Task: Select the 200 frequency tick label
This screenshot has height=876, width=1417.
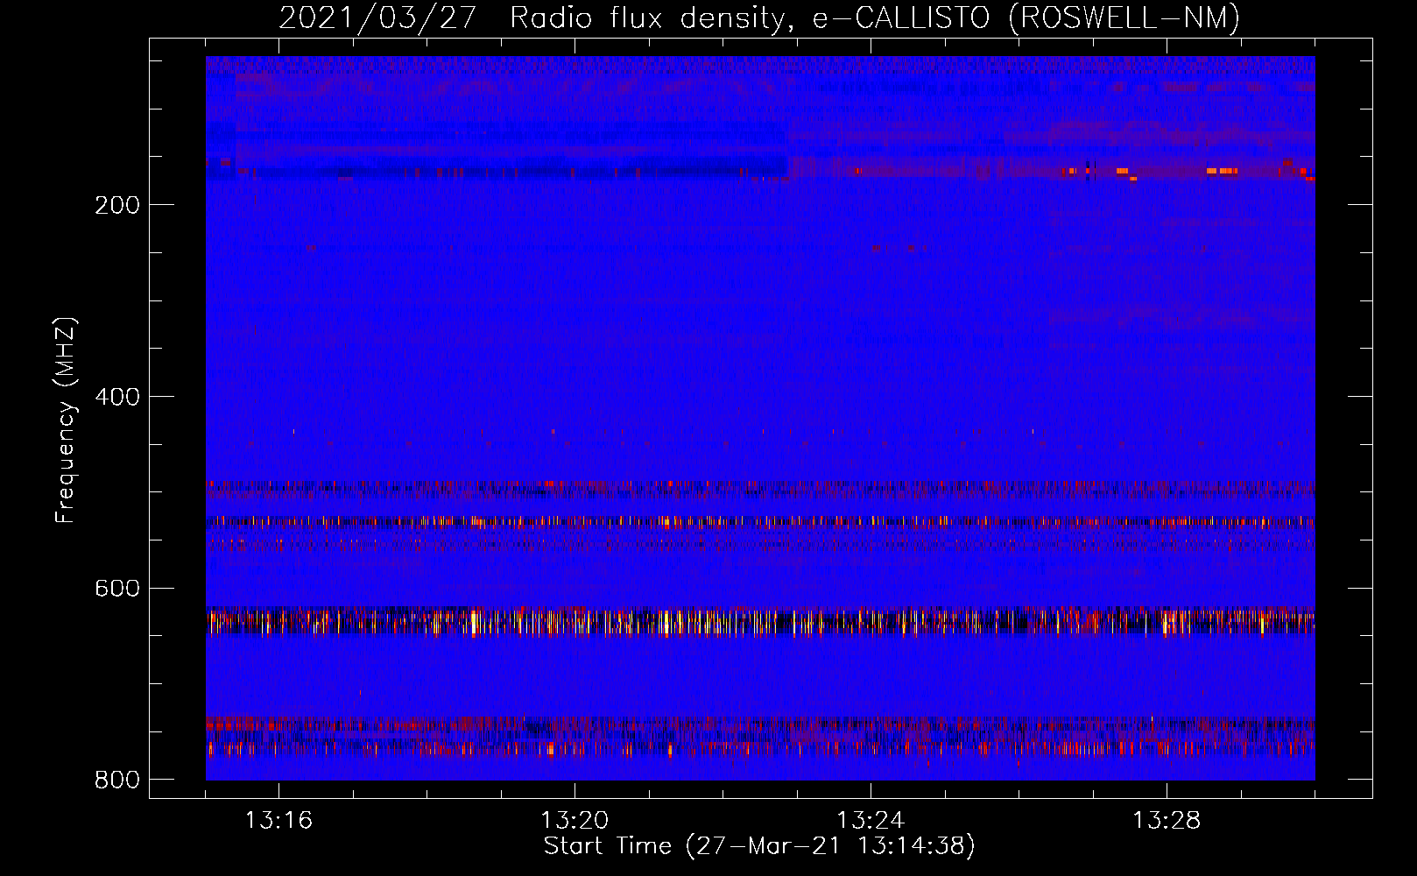Action: pyautogui.click(x=117, y=205)
